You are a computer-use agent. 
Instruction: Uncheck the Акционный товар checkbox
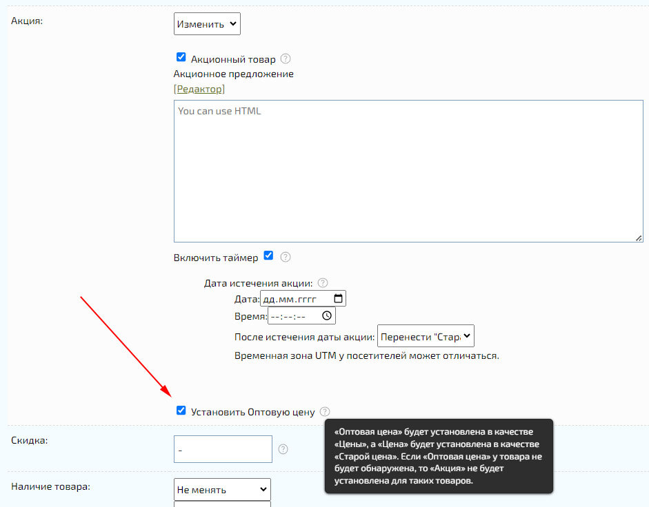(x=181, y=58)
